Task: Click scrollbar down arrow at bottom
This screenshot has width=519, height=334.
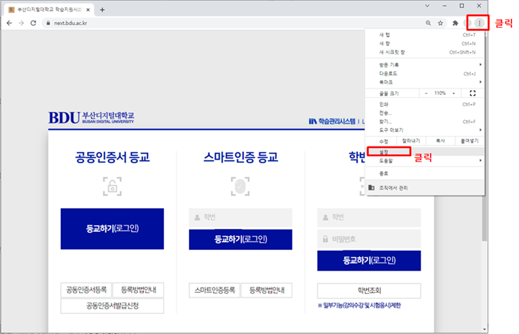Action: [485, 329]
